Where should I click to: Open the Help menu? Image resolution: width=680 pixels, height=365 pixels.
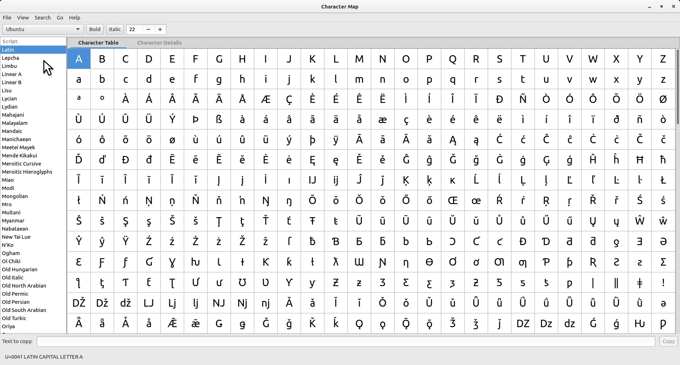click(74, 18)
